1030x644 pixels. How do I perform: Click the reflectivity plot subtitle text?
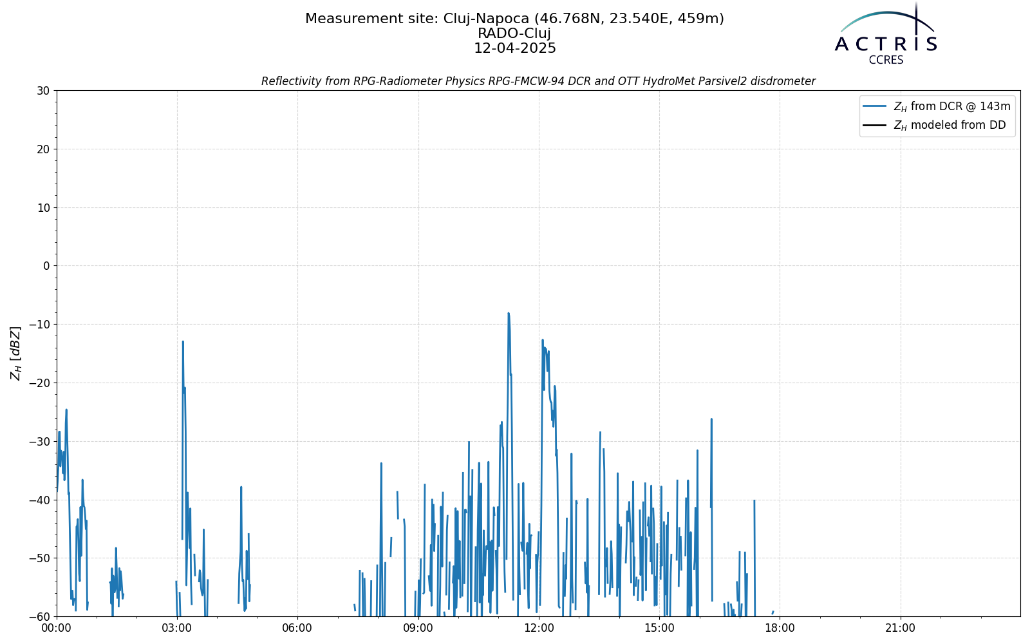tap(538, 81)
